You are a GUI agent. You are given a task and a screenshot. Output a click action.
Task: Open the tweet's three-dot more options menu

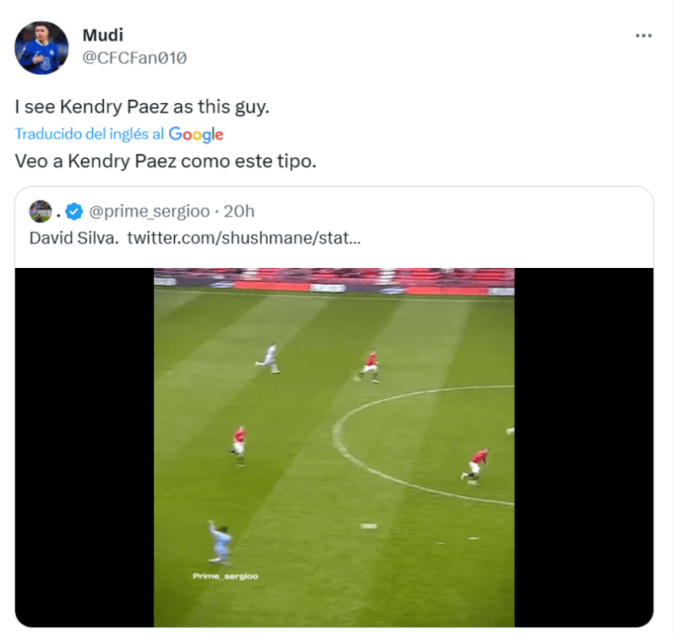[x=644, y=36]
